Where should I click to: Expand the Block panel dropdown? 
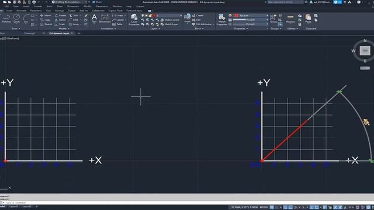tap(199, 29)
